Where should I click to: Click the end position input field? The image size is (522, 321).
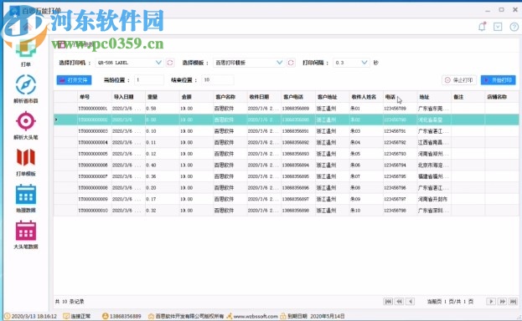217,80
